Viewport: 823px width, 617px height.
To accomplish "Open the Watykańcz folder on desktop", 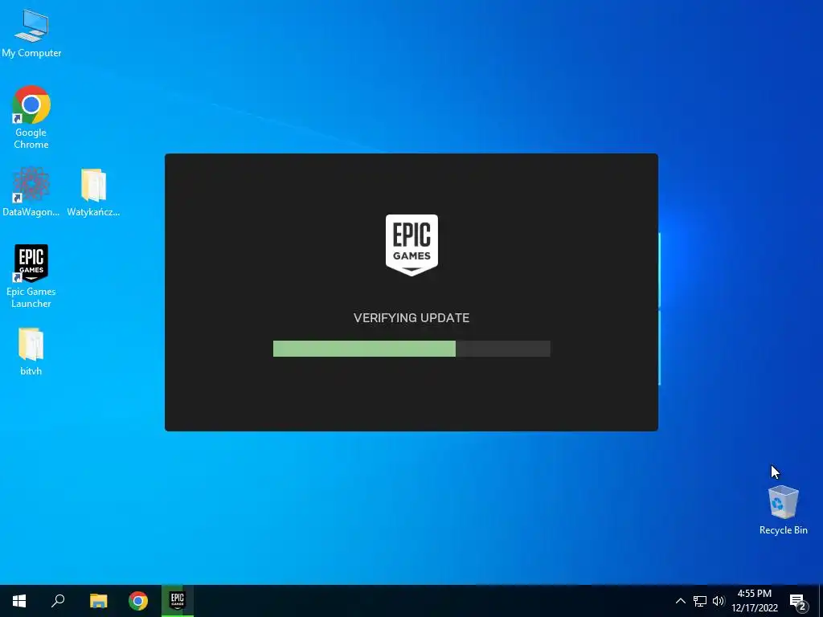I will pyautogui.click(x=93, y=192).
